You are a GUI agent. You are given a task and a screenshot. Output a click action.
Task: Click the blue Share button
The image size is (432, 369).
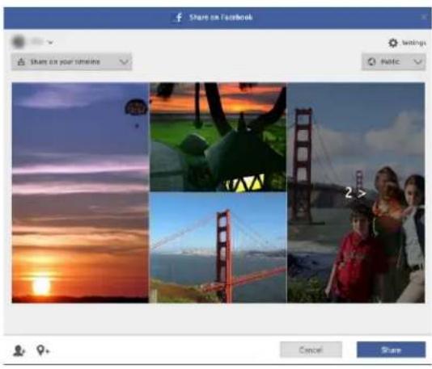pos(391,350)
